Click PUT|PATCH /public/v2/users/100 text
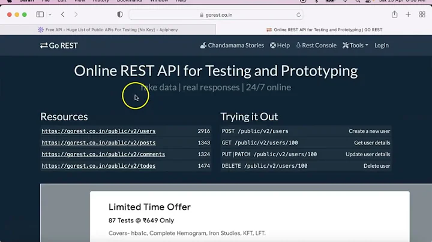The height and width of the screenshot is (242, 432). click(269, 155)
